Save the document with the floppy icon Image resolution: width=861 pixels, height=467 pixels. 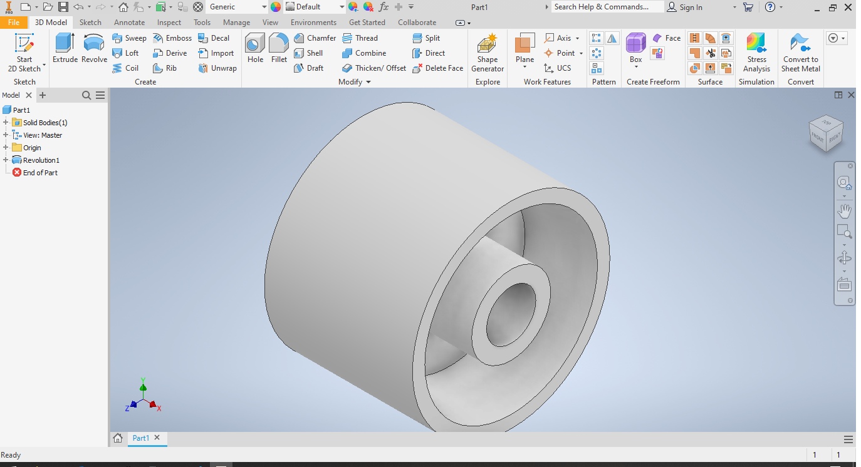(63, 7)
